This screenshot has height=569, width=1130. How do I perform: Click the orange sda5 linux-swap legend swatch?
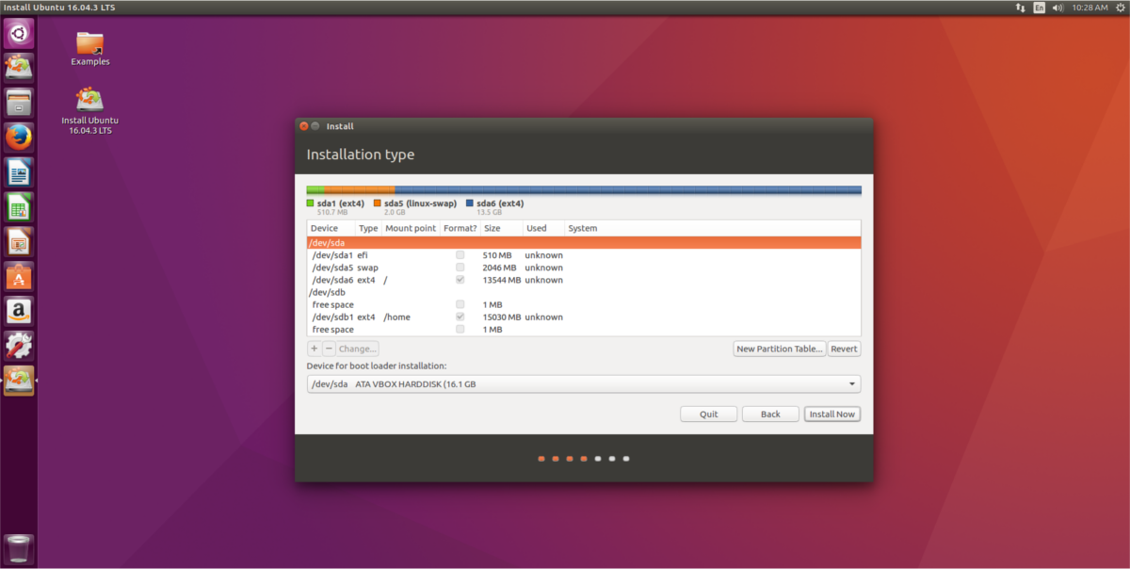[x=379, y=203]
